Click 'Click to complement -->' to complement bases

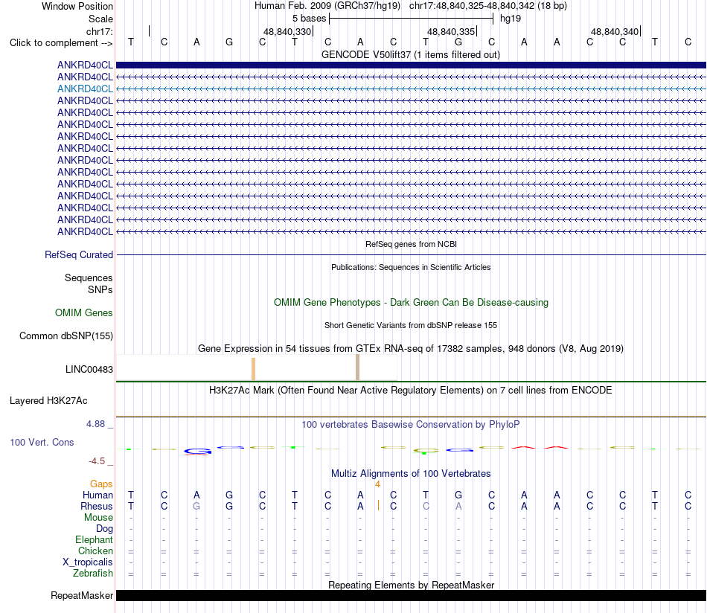pos(61,43)
